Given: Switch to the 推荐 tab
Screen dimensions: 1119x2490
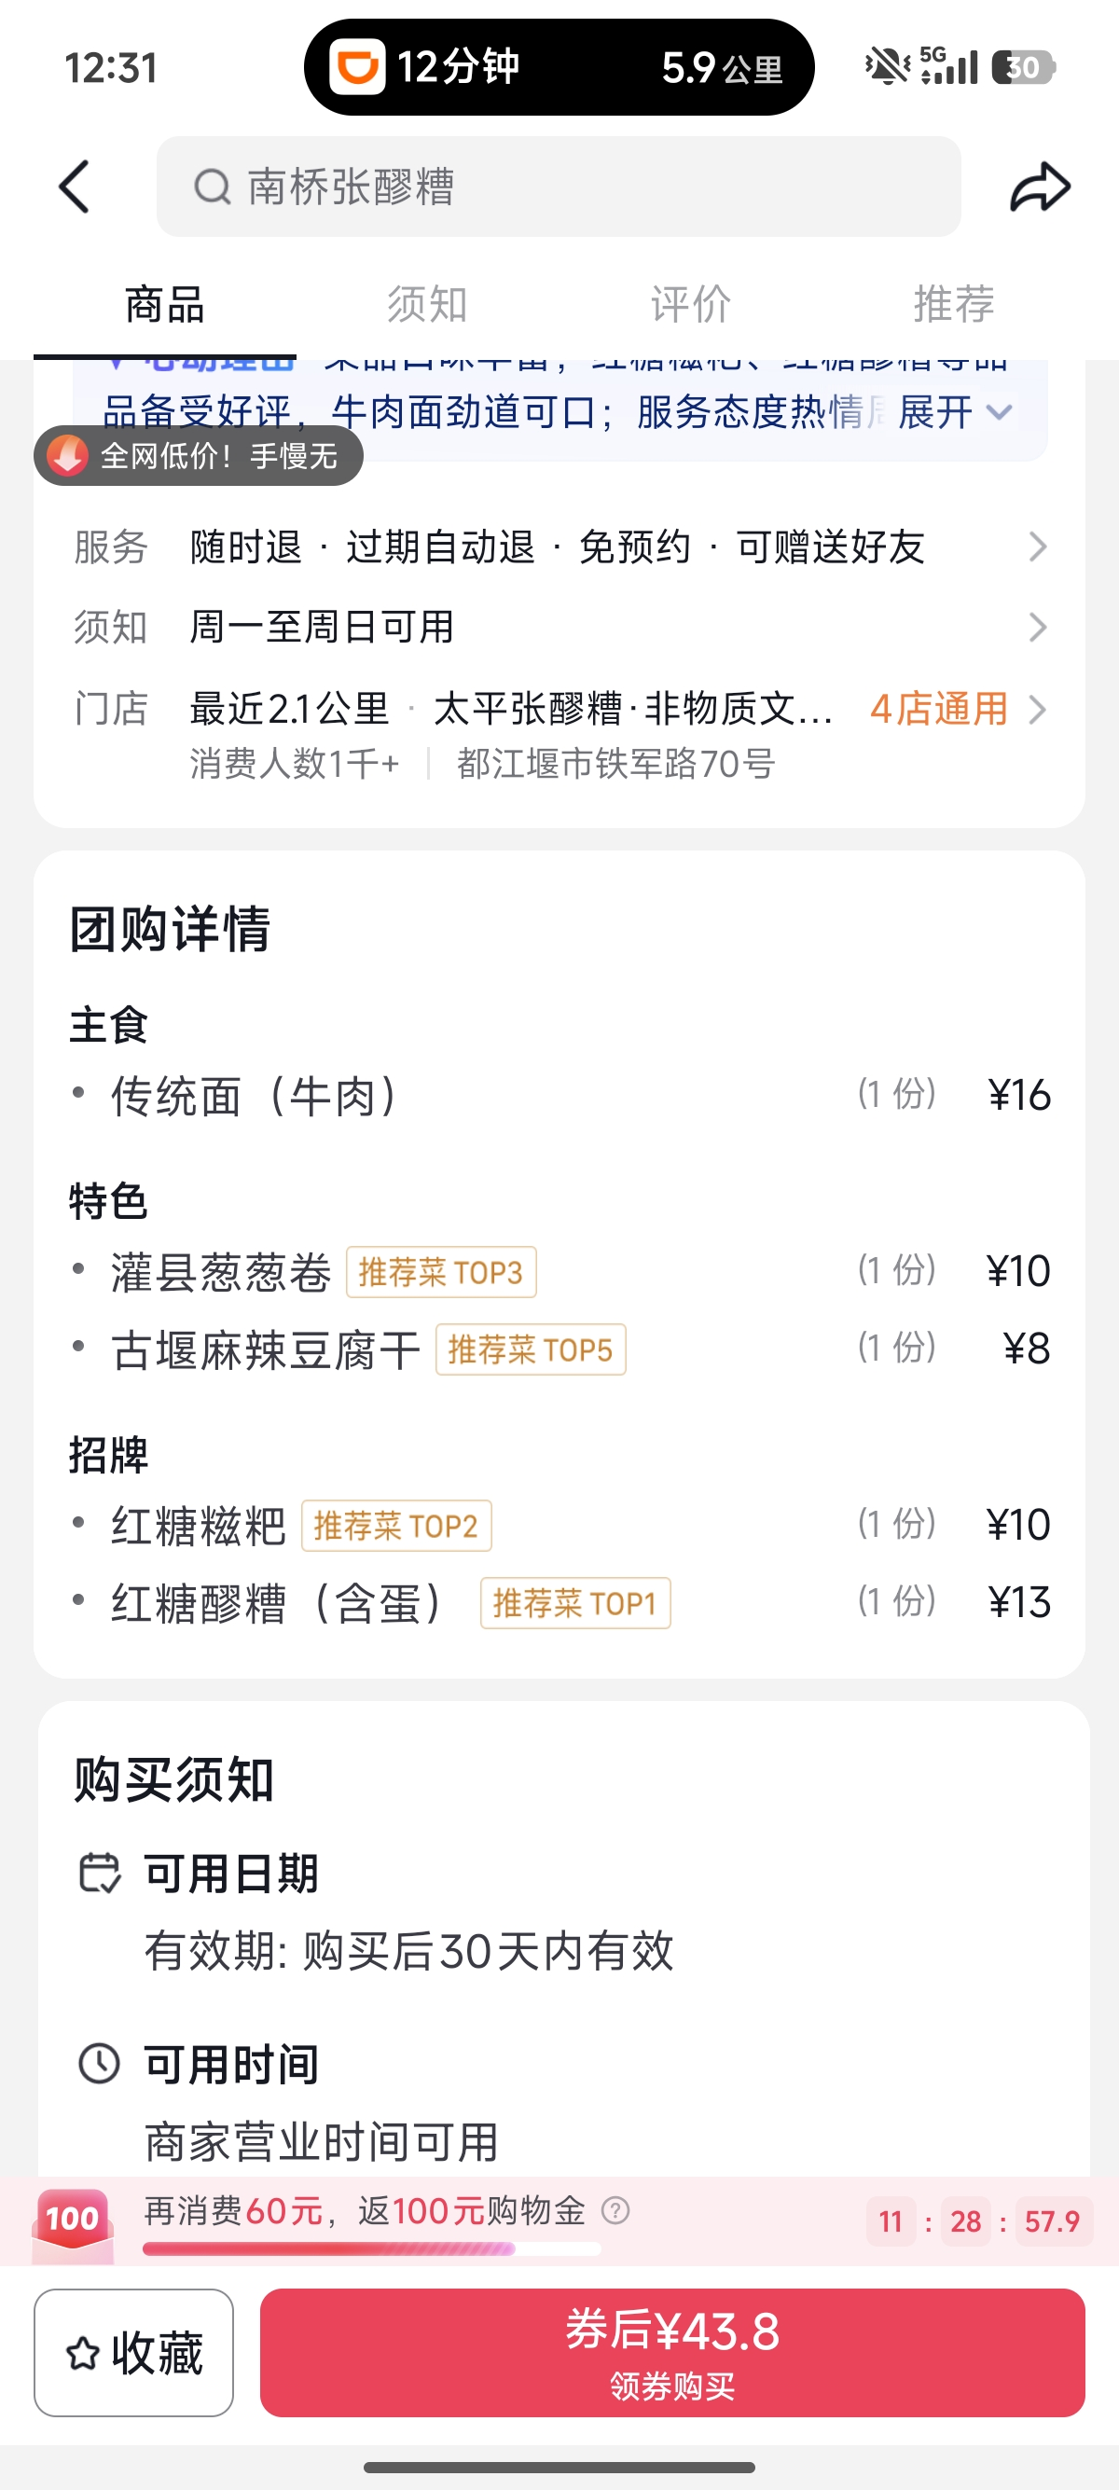Looking at the screenshot, I should click(x=953, y=304).
